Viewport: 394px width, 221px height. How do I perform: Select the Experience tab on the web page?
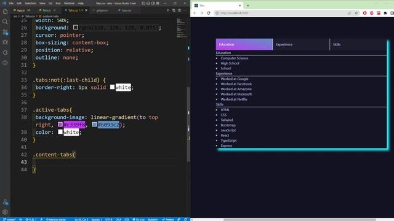click(x=301, y=44)
